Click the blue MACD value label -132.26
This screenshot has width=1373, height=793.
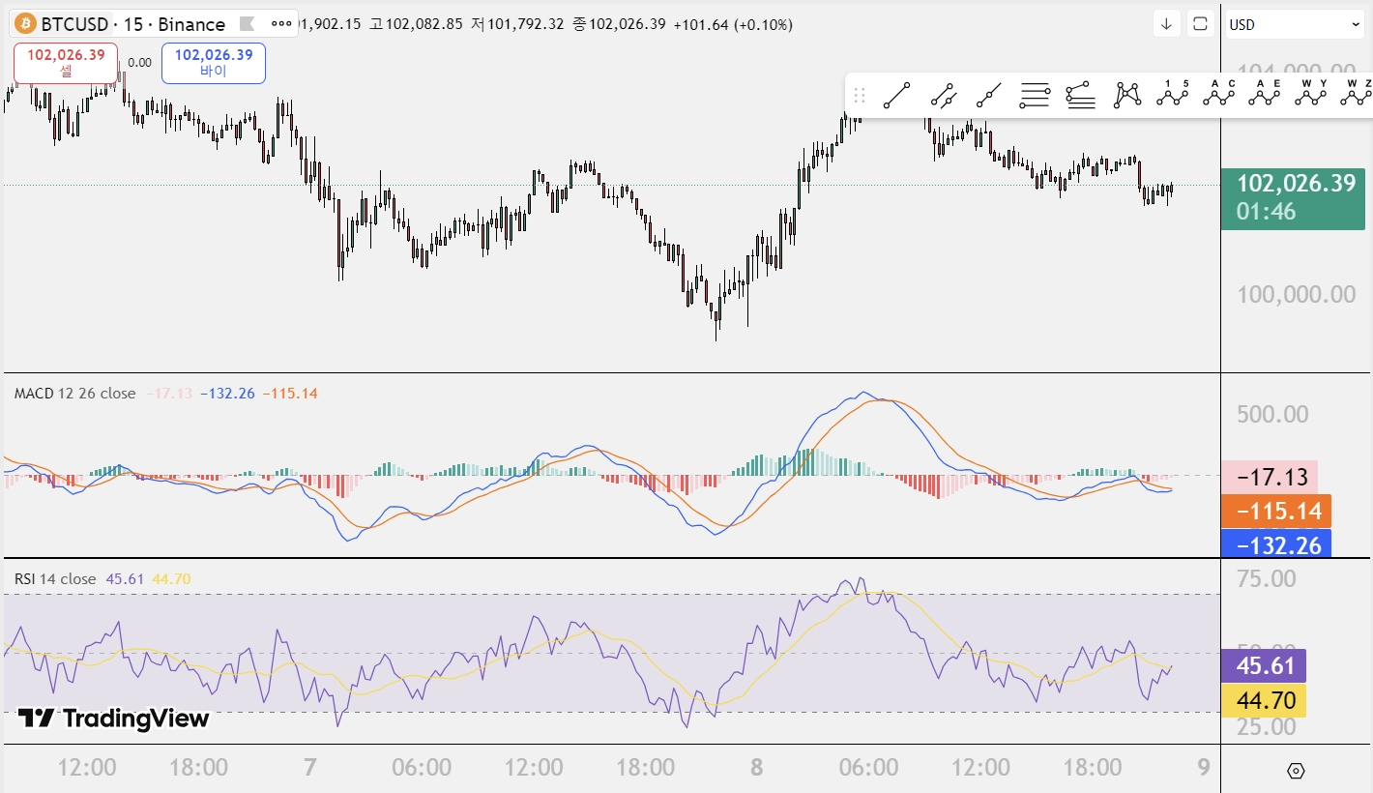[1277, 545]
